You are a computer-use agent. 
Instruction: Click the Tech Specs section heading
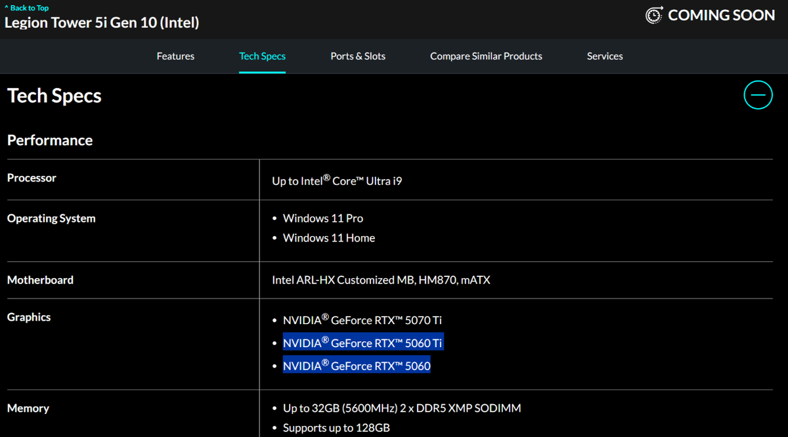55,96
